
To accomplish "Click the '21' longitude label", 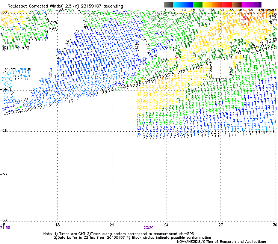I will [112, 225].
